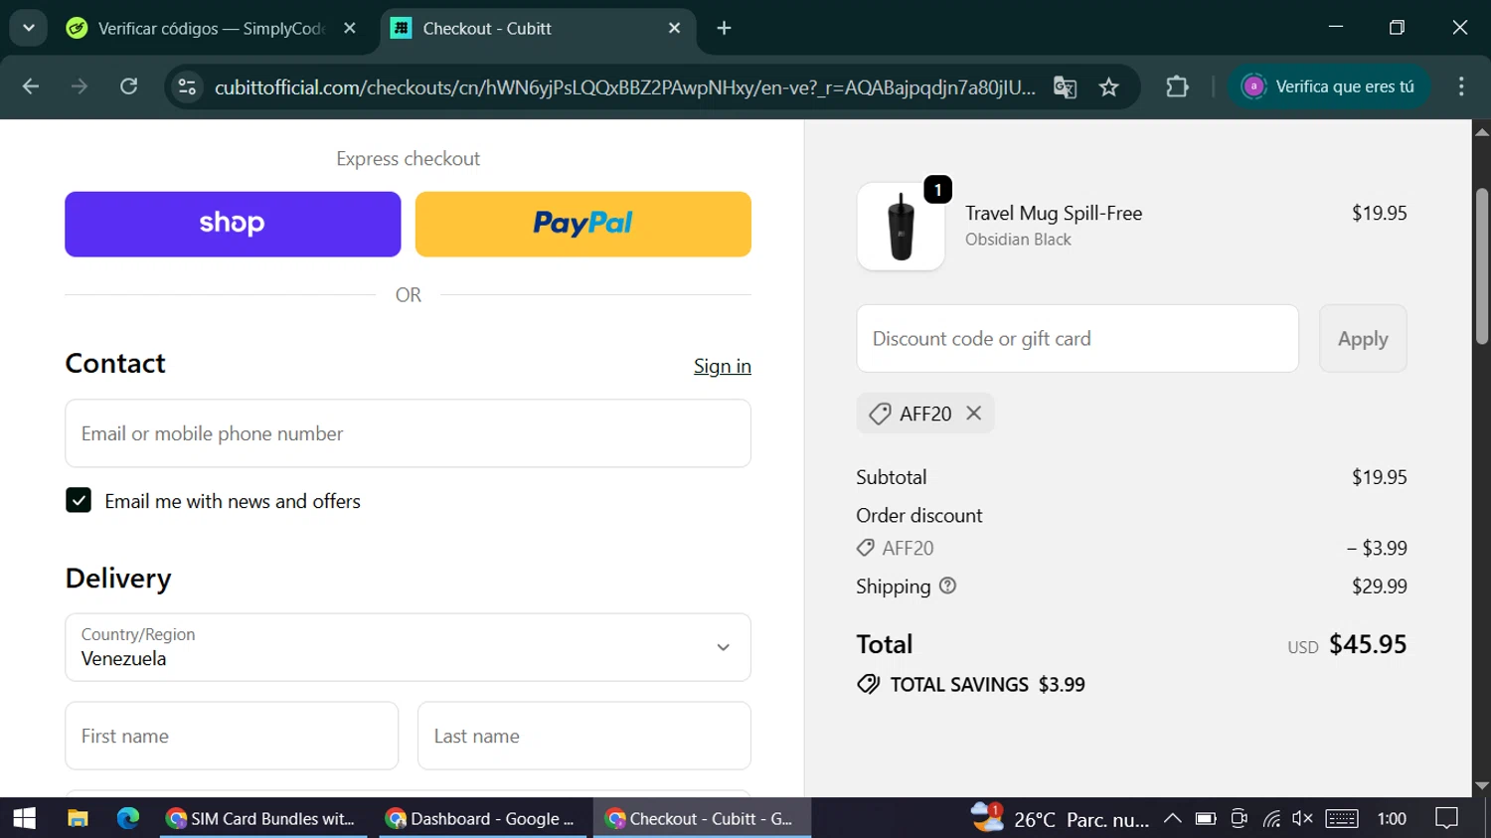Reload the checkout page
Viewport: 1491px width, 838px height.
129,87
